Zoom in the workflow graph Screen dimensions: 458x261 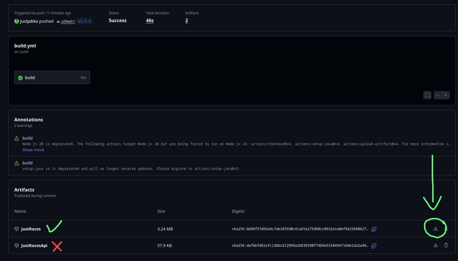click(446, 95)
